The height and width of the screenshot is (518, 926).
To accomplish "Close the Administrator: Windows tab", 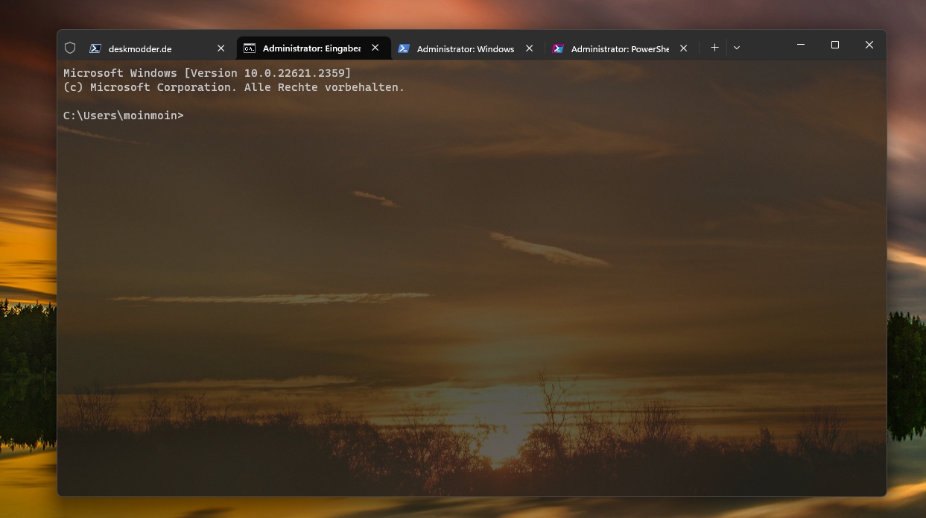I will pos(530,48).
